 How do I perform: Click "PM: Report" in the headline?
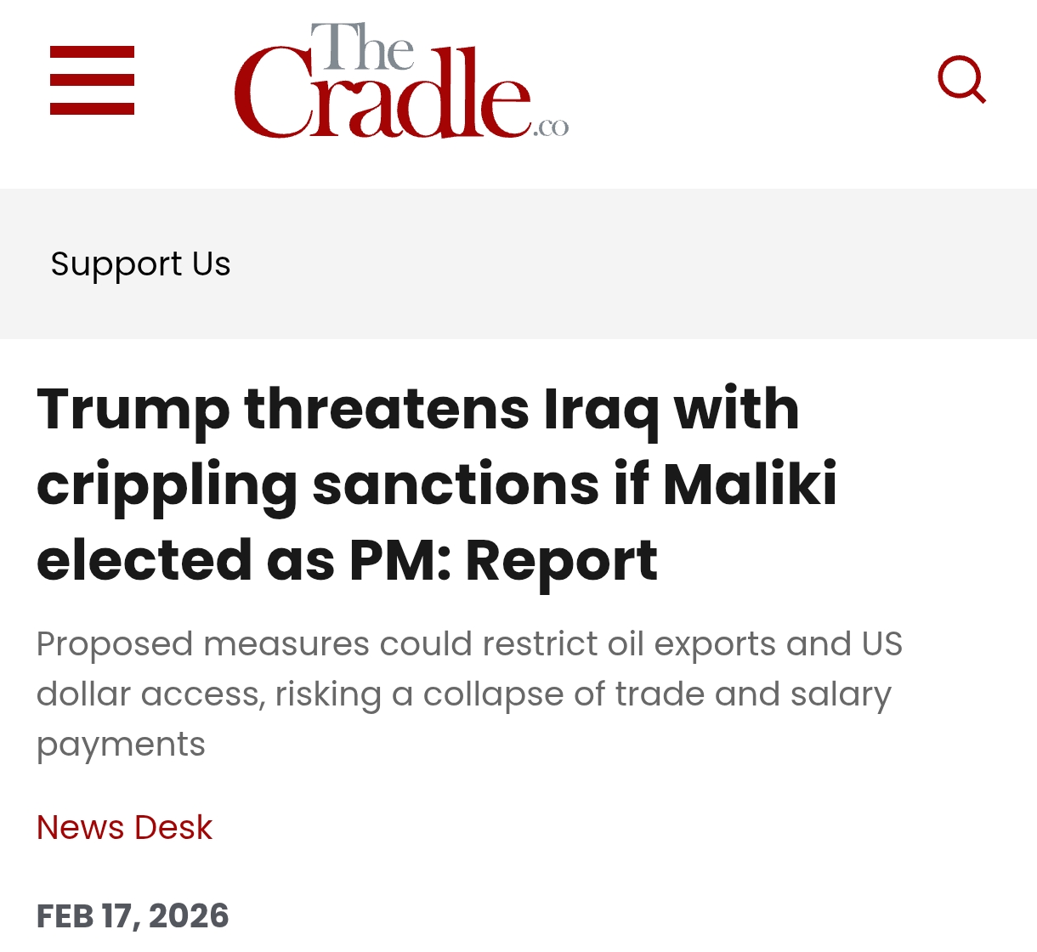[503, 560]
